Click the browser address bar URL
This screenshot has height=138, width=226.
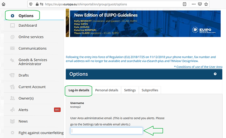tap(86, 4)
